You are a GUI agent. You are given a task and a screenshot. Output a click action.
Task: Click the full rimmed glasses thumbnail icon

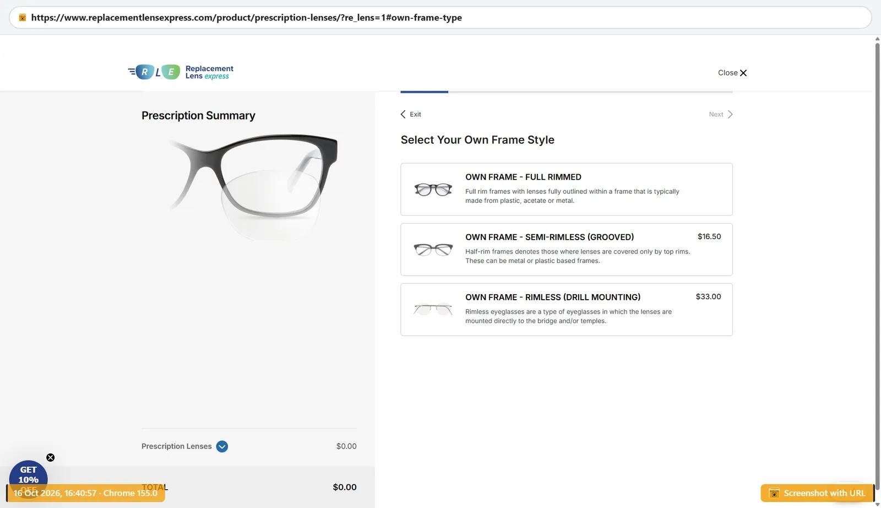click(x=433, y=190)
